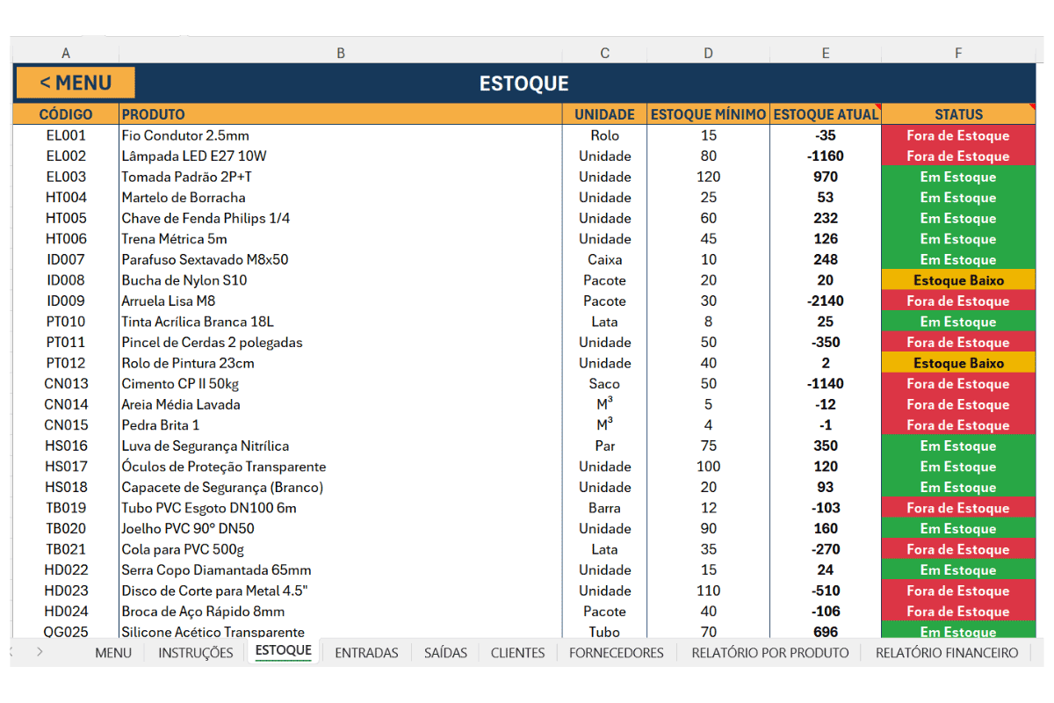The width and height of the screenshot is (1054, 703).
Task: Click the ESTOQUE MÍNIMO header cell
Action: click(x=709, y=114)
